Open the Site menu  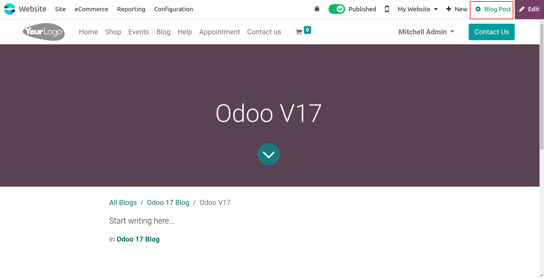pyautogui.click(x=60, y=9)
